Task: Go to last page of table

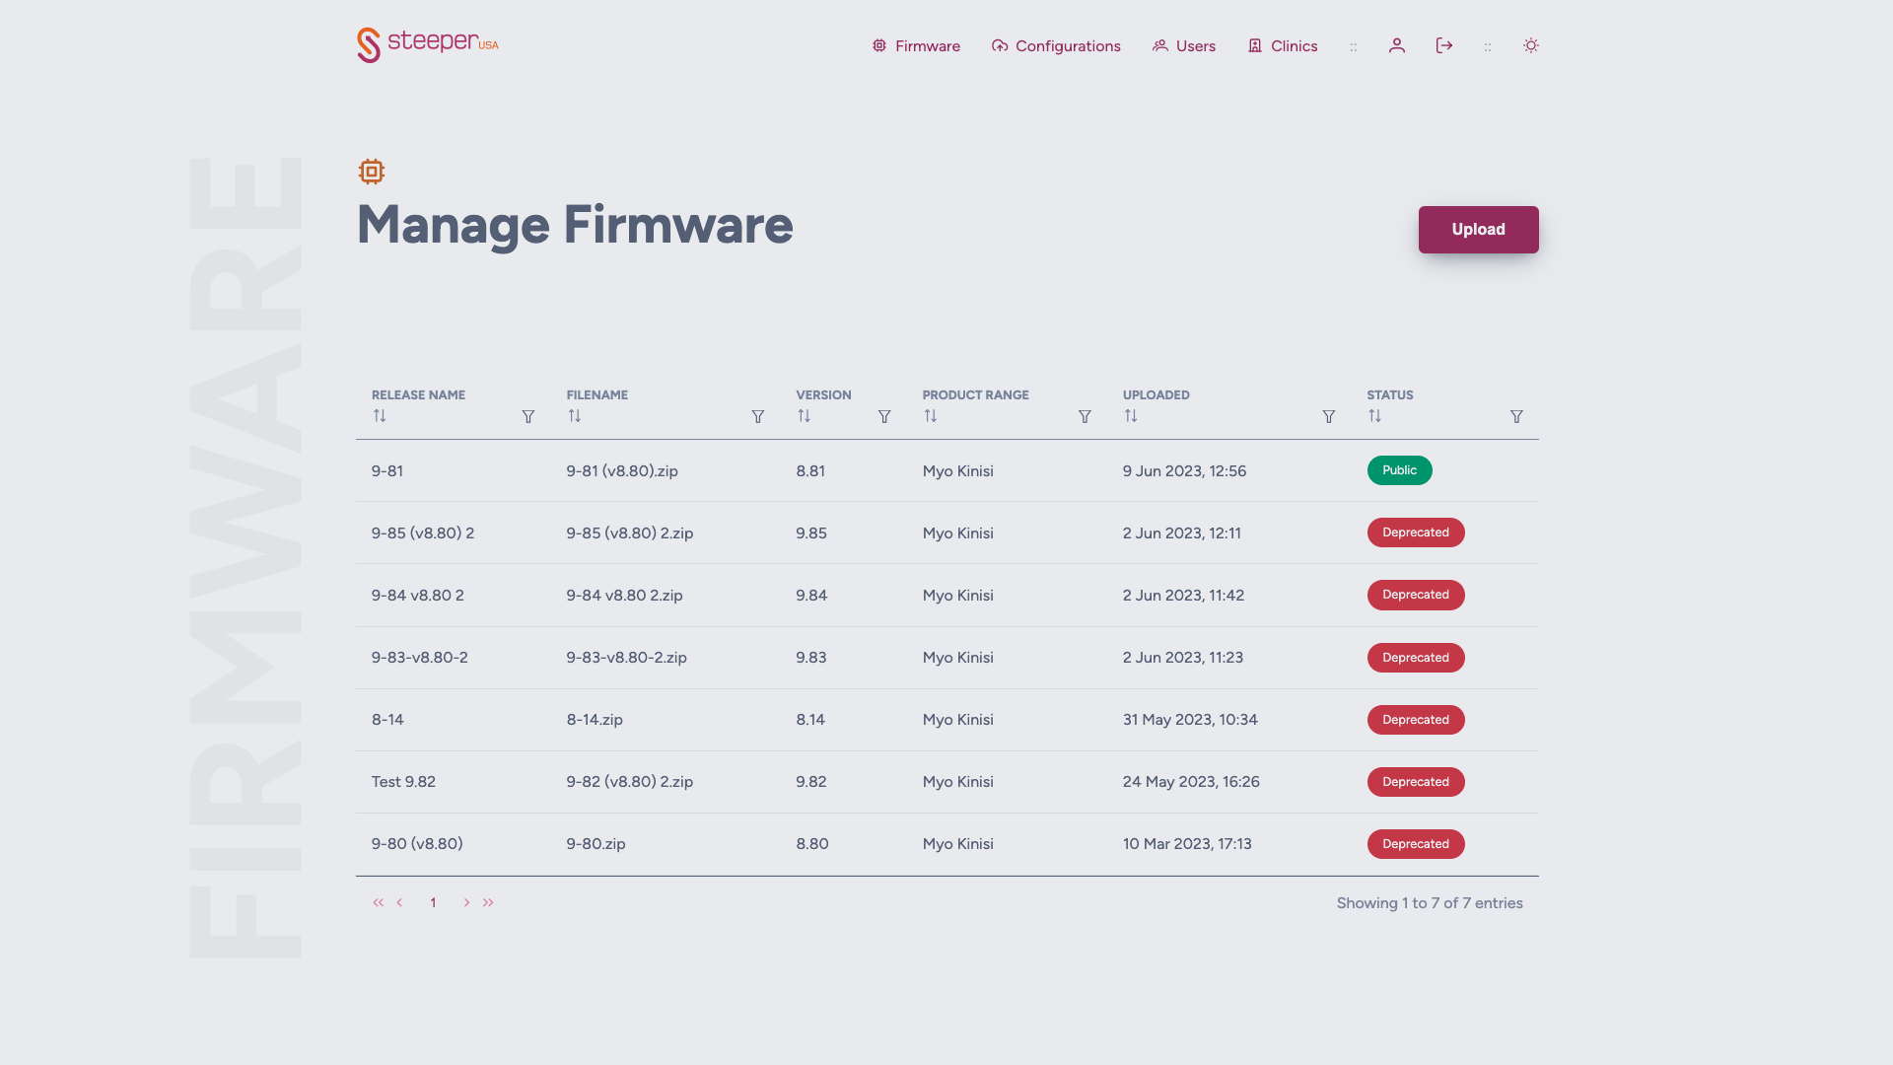Action: (x=488, y=902)
